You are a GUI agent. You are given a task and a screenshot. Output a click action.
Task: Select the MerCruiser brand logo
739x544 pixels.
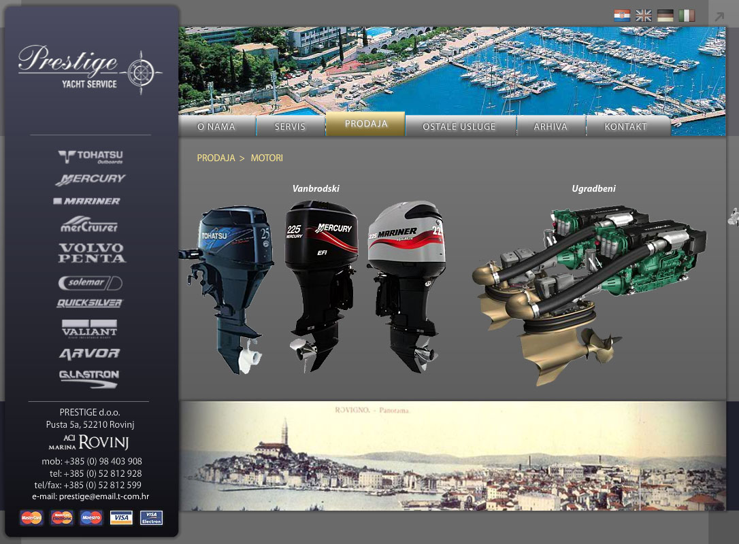(89, 225)
